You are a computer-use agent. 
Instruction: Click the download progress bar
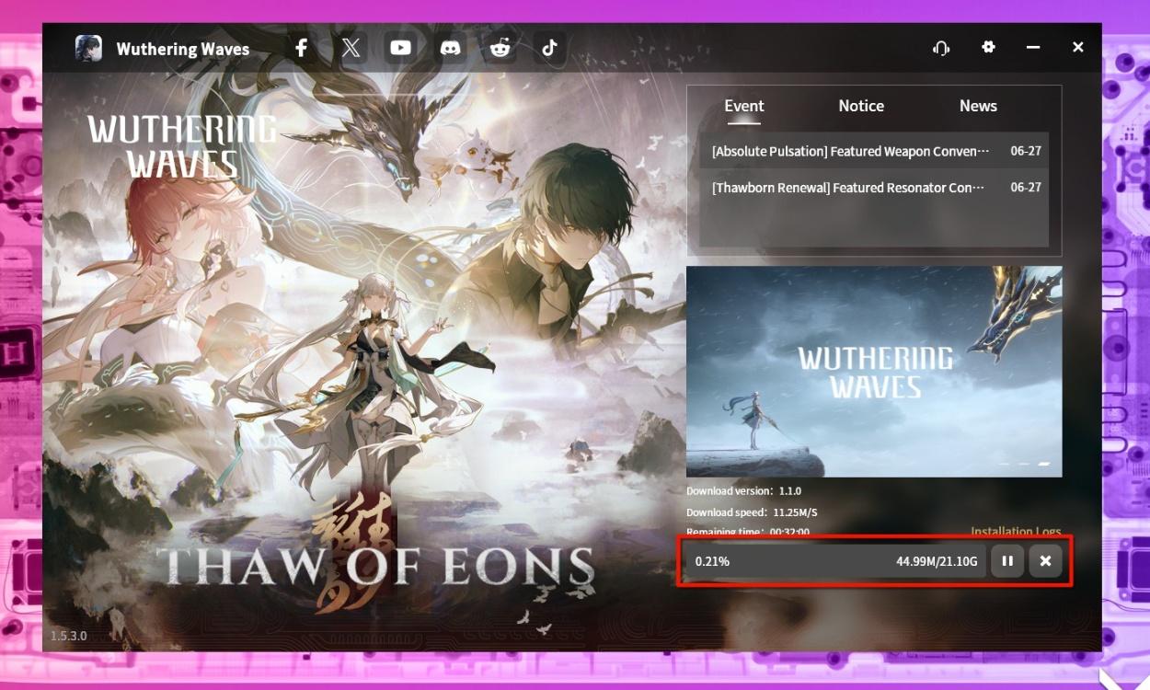pyautogui.click(x=834, y=560)
